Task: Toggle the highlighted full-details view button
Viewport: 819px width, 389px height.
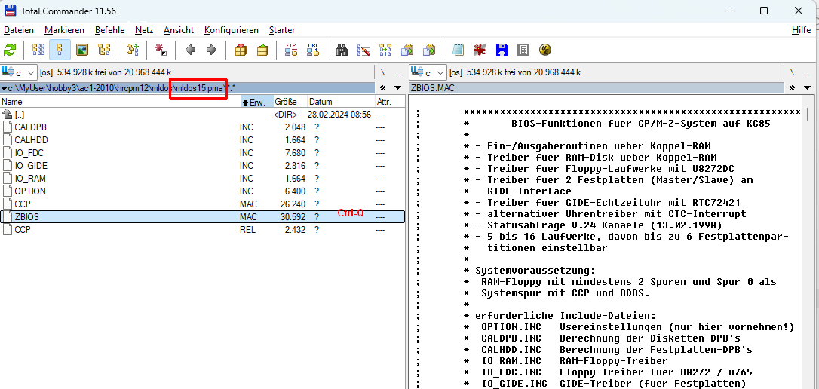Action: click(x=60, y=50)
